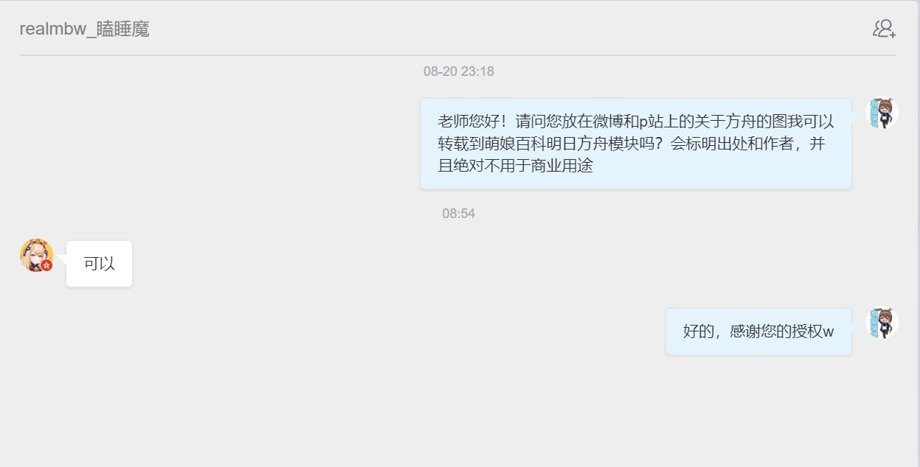Click my avatar beside the thanks message
The image size is (920, 467).
coord(882,323)
